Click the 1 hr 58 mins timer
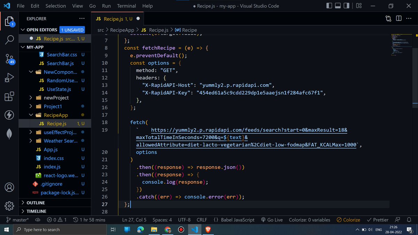The image size is (418, 235). pyautogui.click(x=89, y=220)
